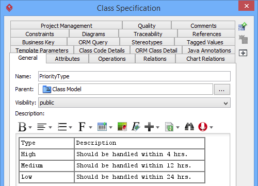The width and height of the screenshot is (258, 186).
Task: Open the Java Annotations tab
Action: [209, 50]
